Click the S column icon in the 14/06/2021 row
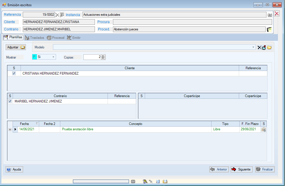The width and height of the screenshot is (285, 186). (264, 129)
